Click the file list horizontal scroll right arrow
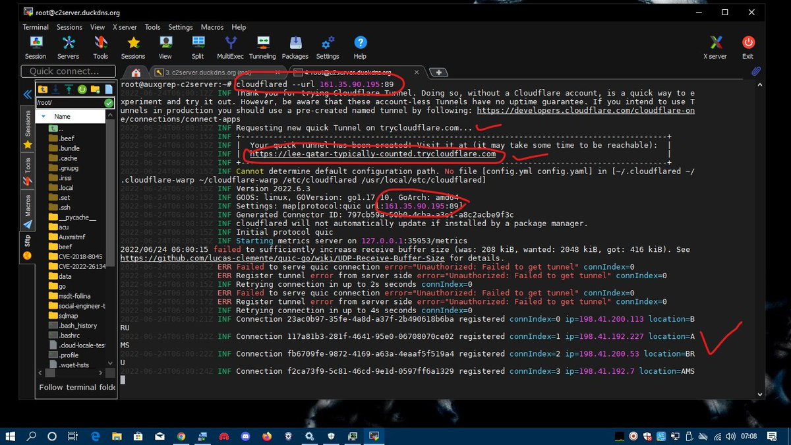 [100, 372]
